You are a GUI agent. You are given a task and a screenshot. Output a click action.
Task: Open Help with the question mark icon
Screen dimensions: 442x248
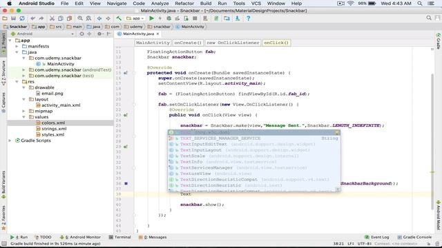(248, 19)
